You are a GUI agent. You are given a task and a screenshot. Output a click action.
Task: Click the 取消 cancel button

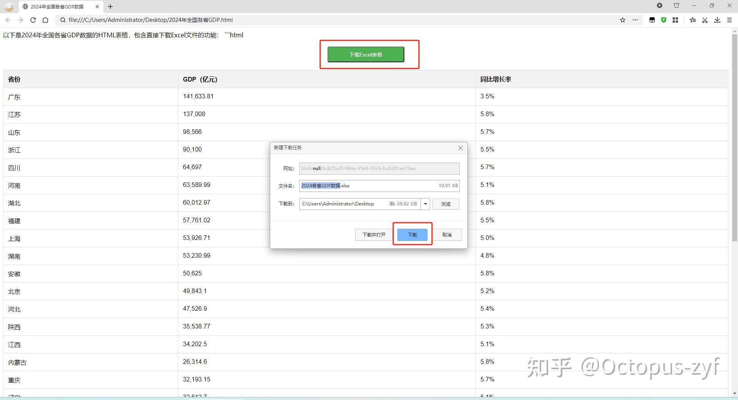tap(447, 235)
